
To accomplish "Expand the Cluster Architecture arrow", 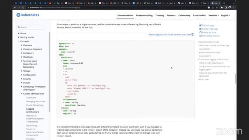I will 22,49.
